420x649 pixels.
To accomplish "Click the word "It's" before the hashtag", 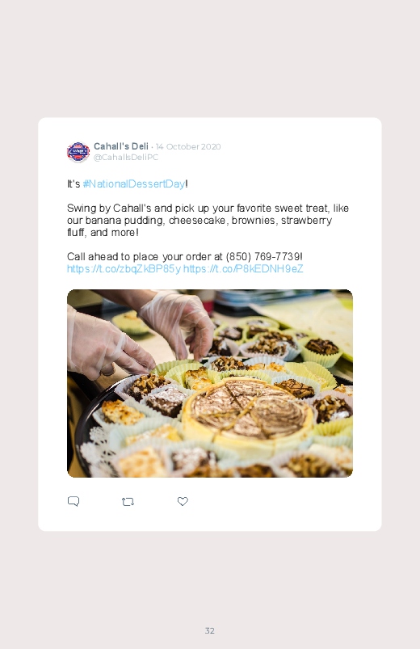I will (x=73, y=183).
